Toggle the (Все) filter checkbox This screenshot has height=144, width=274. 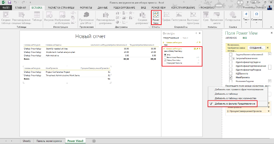click(x=165, y=55)
